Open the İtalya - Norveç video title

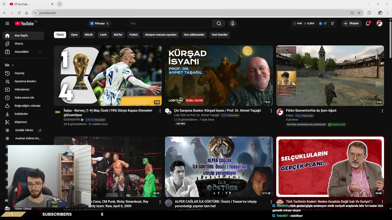[108, 113]
